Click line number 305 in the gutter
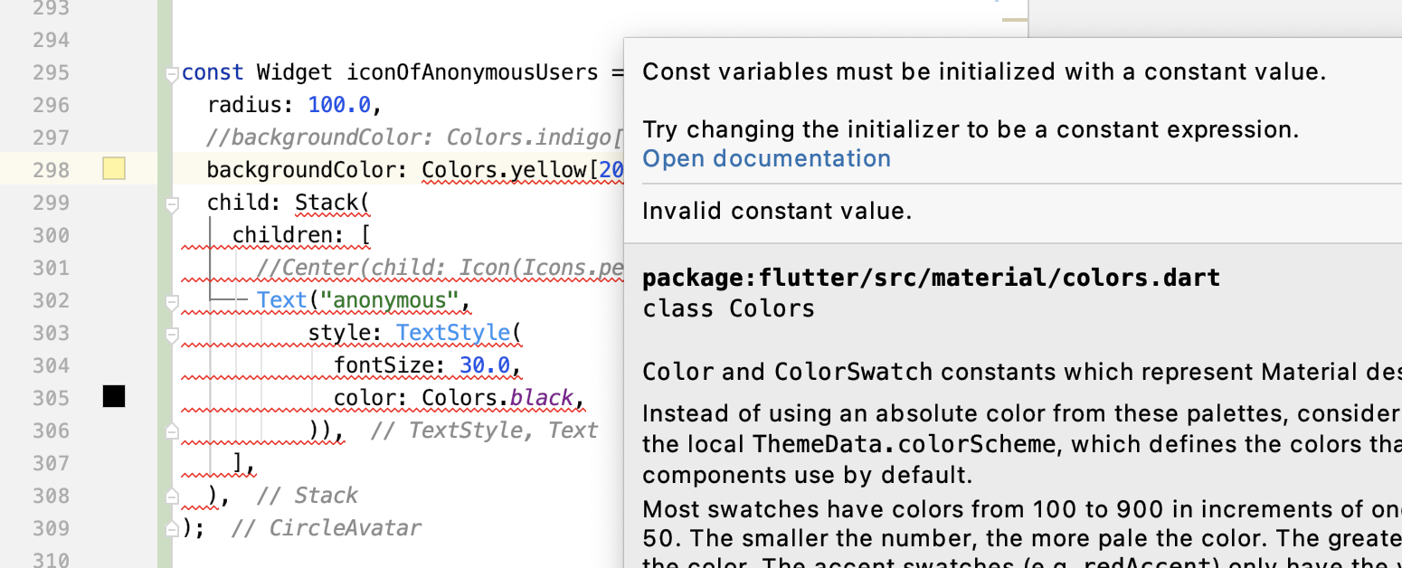The width and height of the screenshot is (1402, 568). pos(51,398)
